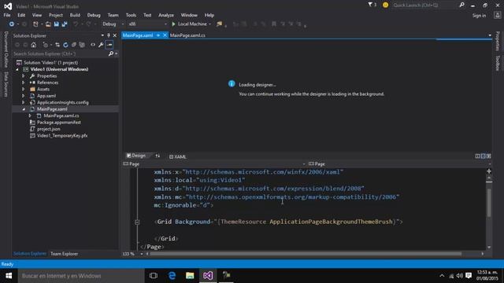Click the Save All toolbar icon
504x283 pixels.
(65, 24)
